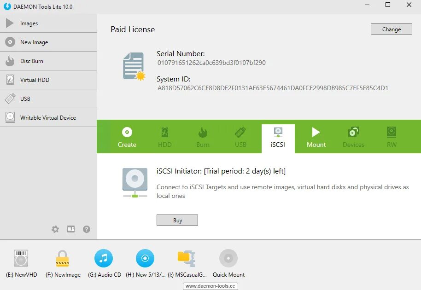Open the news panel icon
The height and width of the screenshot is (290, 421).
[71, 229]
